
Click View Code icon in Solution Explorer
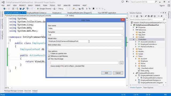[x=158, y=16]
